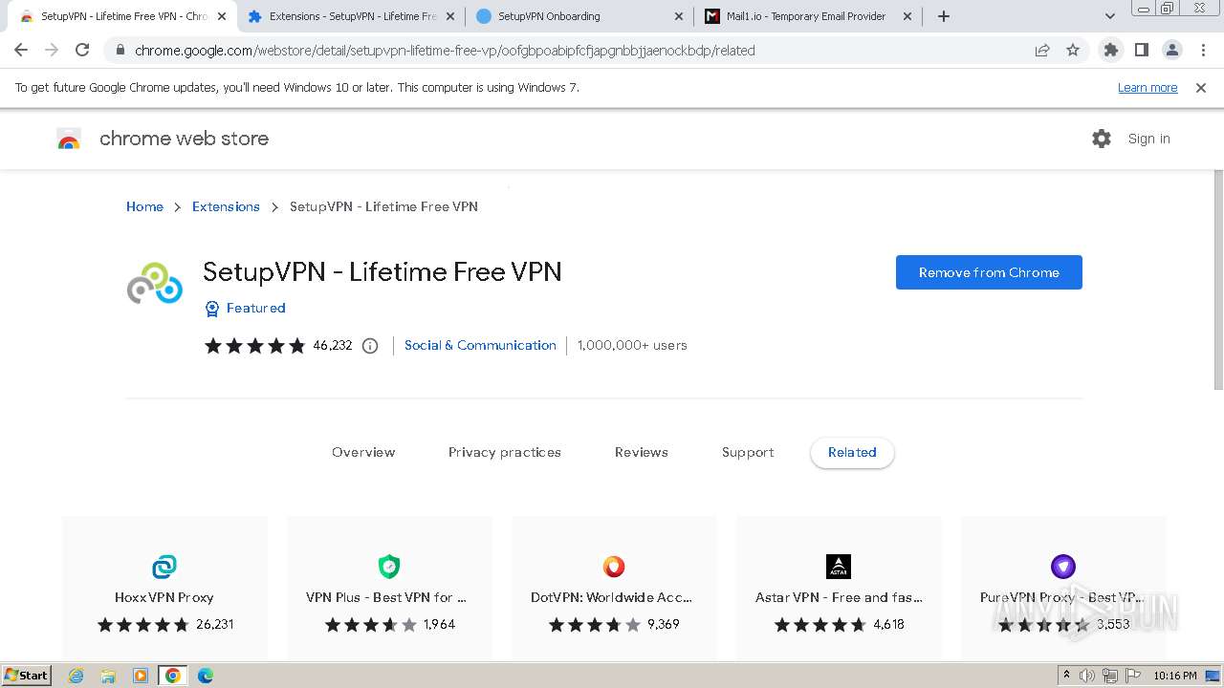Open Internet Explorer from taskbar
This screenshot has height=688, width=1224.
click(x=76, y=676)
